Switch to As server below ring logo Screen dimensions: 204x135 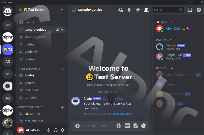(8, 98)
